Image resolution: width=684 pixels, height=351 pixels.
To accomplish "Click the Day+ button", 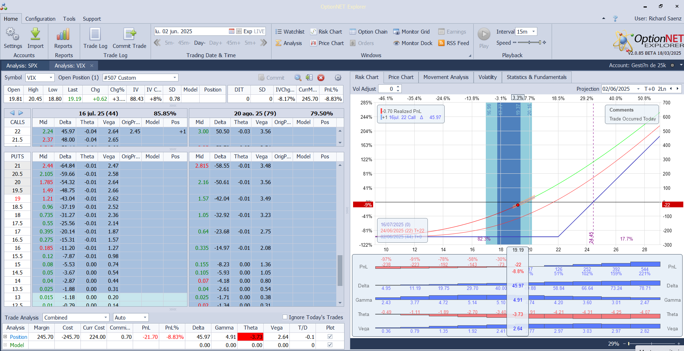I will click(x=215, y=43).
